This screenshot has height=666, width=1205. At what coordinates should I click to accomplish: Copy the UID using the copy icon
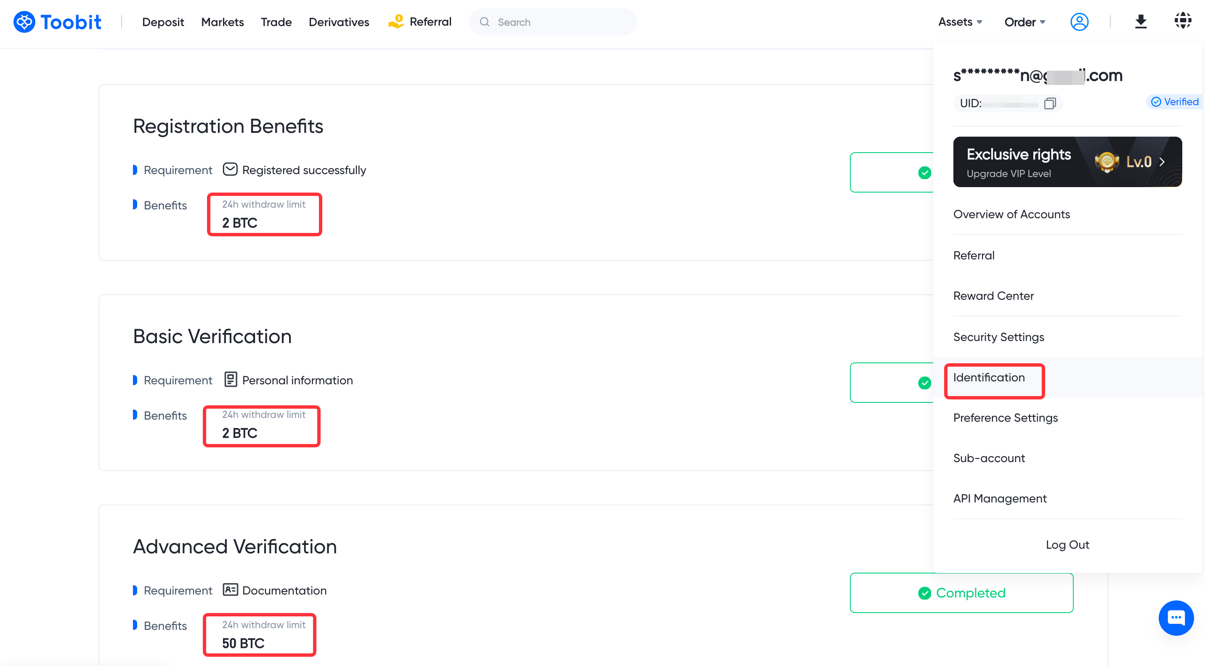[x=1050, y=103]
